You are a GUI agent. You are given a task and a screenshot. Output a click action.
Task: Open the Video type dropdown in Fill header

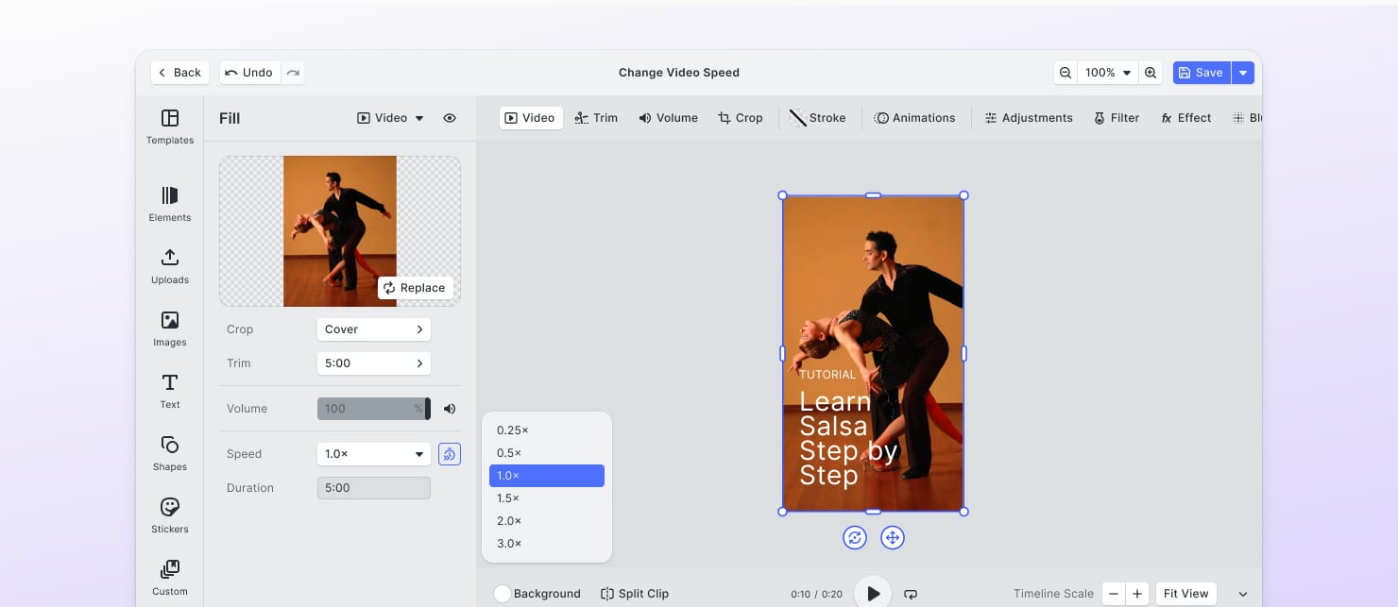click(x=390, y=118)
